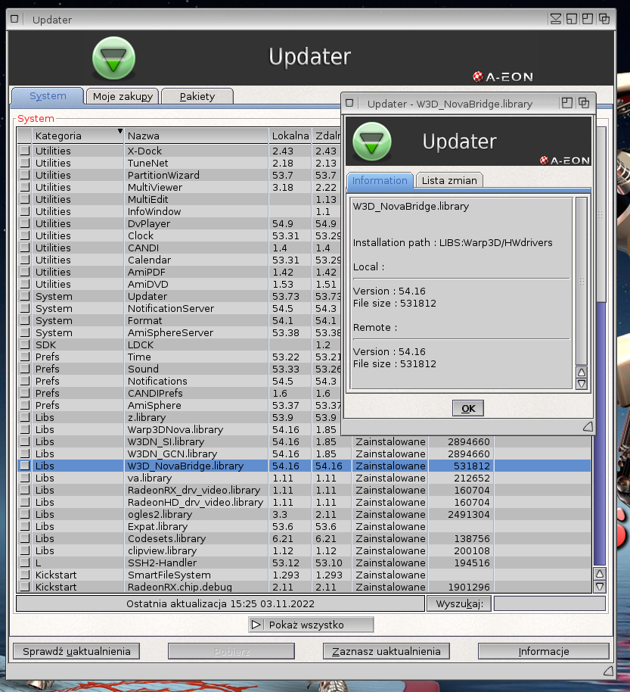
Task: Check the box next to NotificationServer
Action: coord(25,308)
